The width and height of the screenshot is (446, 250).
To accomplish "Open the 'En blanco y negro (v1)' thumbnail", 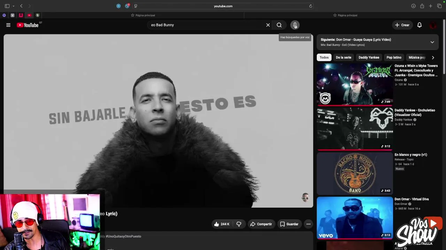I will 355,173.
